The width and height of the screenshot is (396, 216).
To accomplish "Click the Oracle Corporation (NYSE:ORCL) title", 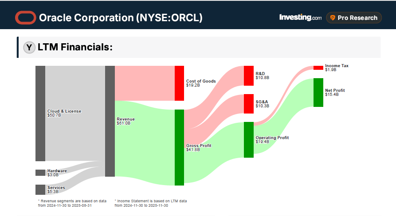I will point(121,18).
